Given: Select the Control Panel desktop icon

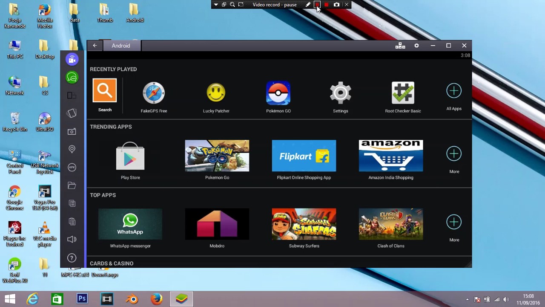Looking at the screenshot, I should tap(14, 162).
